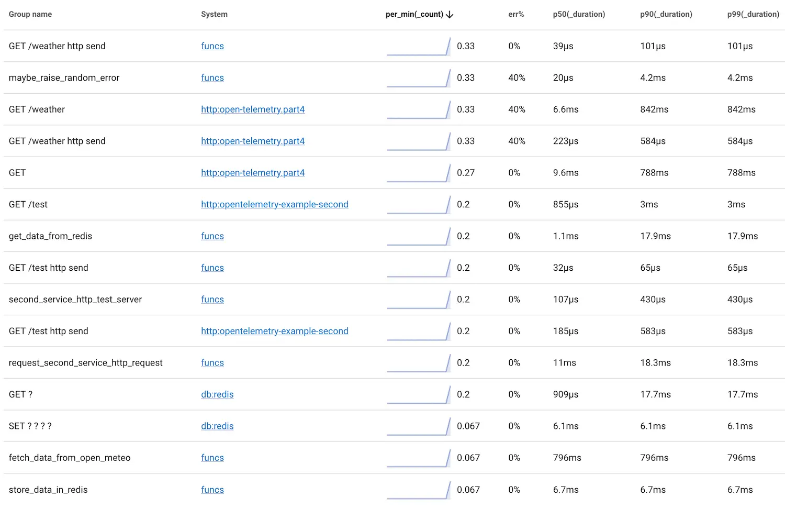785x508 pixels.
Task: Open funcs link for request_second_service_http_request
Action: (x=212, y=363)
